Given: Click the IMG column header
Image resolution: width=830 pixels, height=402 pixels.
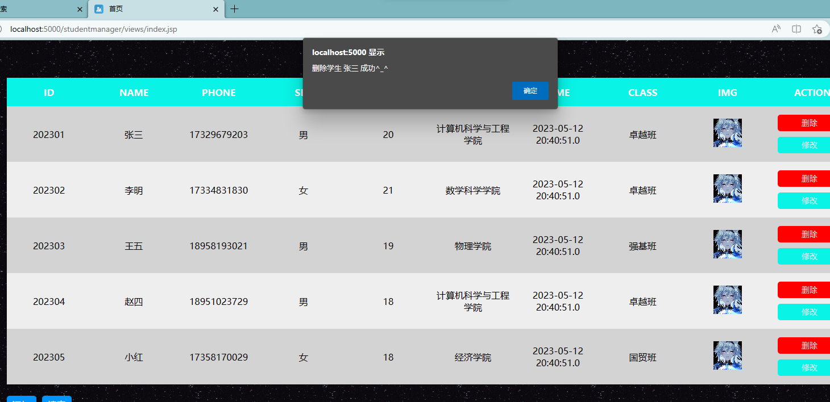Looking at the screenshot, I should pyautogui.click(x=728, y=93).
